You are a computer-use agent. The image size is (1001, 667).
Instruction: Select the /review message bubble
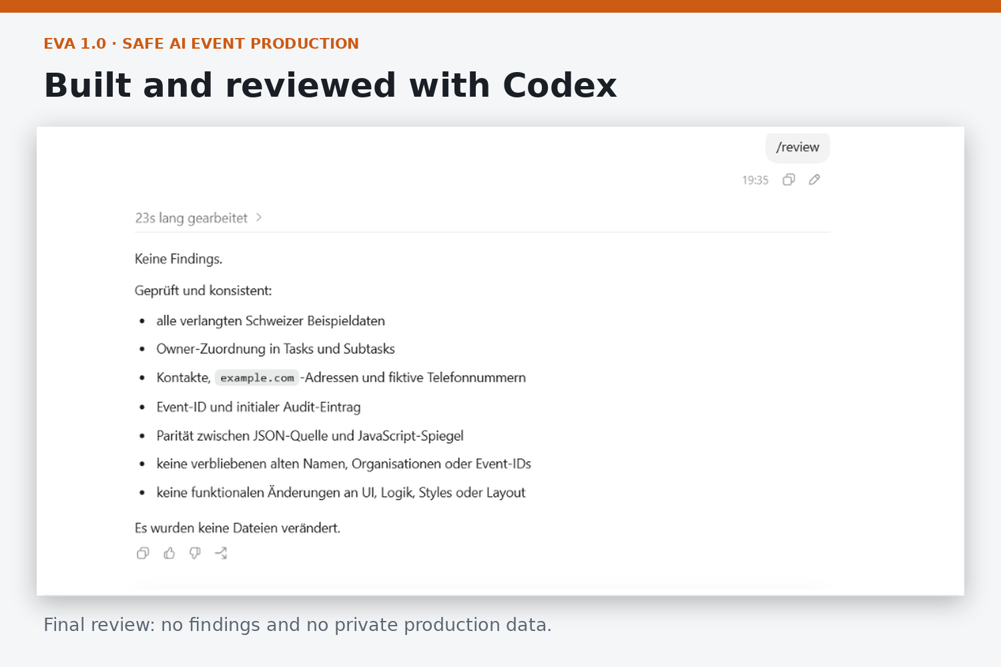pos(797,147)
